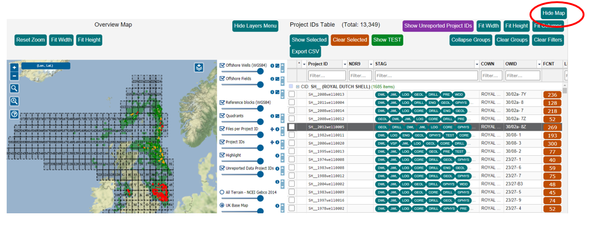Click the STAG filter input field

426,75
